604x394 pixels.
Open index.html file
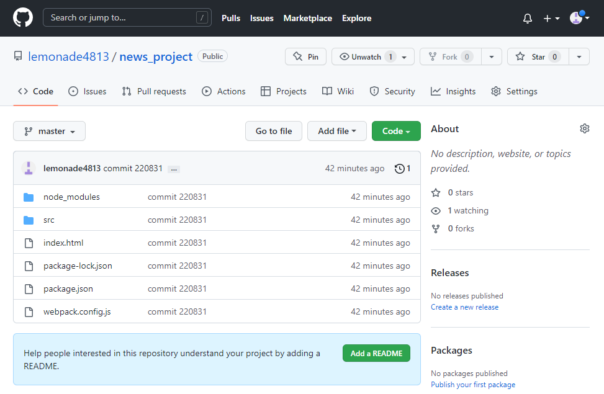(63, 243)
